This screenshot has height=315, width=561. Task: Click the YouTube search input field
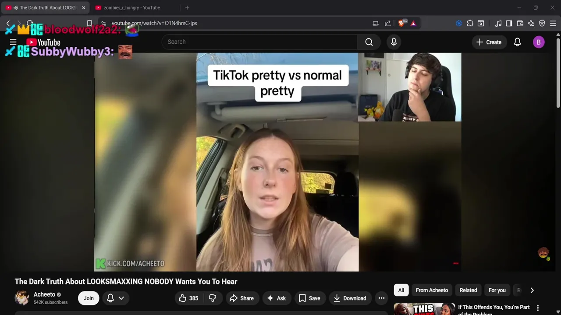(x=259, y=42)
